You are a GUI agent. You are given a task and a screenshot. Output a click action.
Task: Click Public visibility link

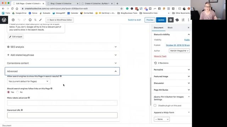[187, 40]
